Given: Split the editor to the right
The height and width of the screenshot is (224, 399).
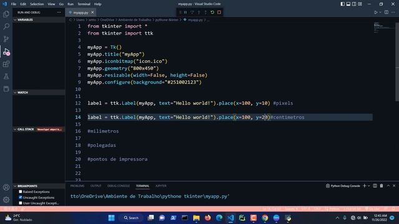Looking at the screenshot, I should (387, 12).
